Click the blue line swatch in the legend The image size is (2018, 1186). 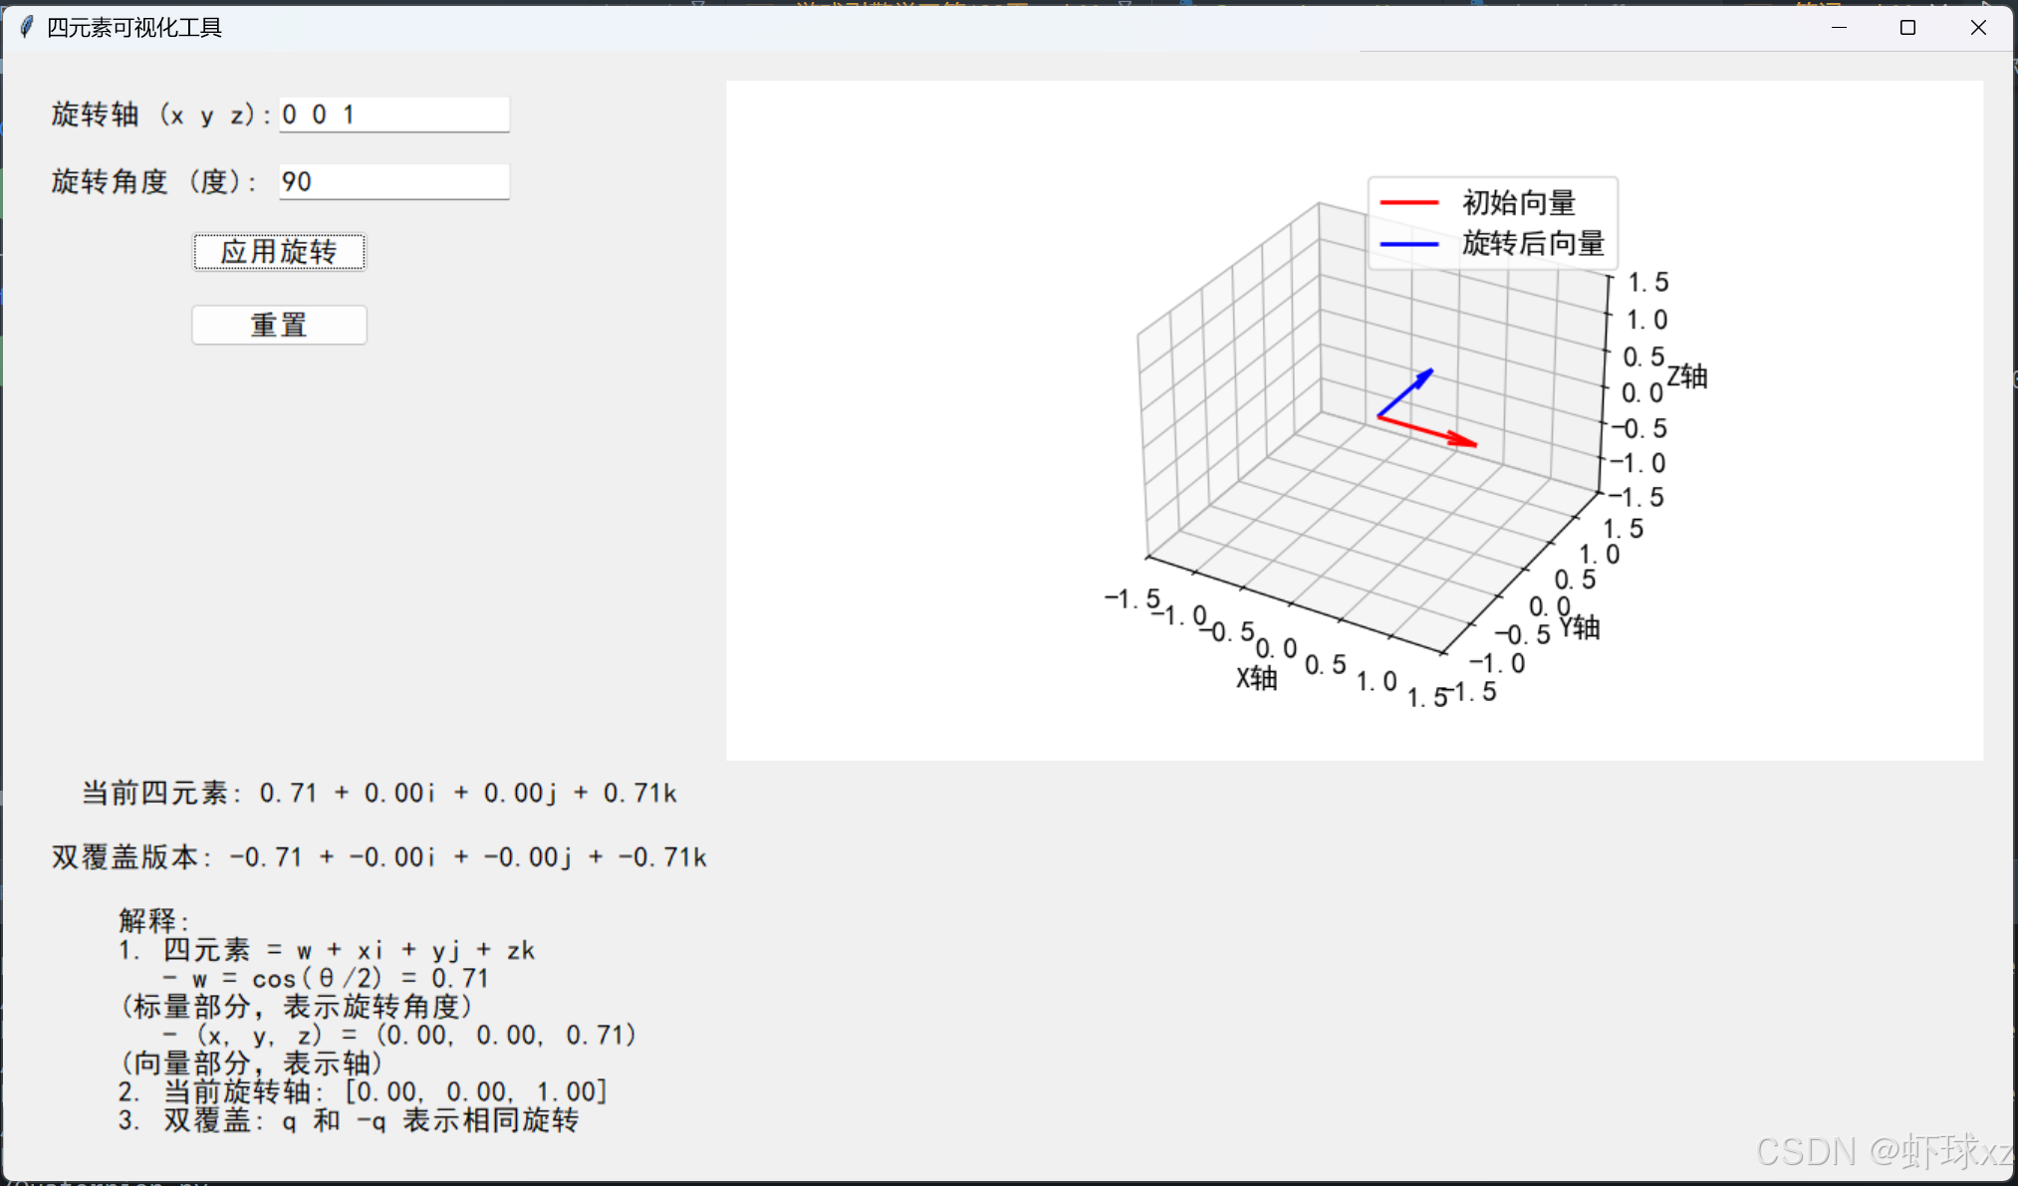(x=1408, y=244)
